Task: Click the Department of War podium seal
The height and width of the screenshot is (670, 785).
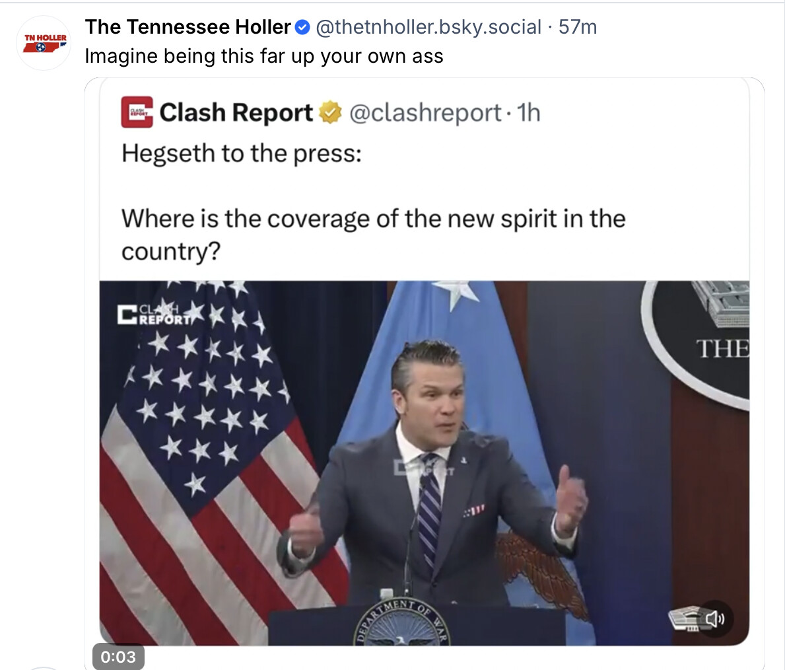Action: tap(401, 626)
